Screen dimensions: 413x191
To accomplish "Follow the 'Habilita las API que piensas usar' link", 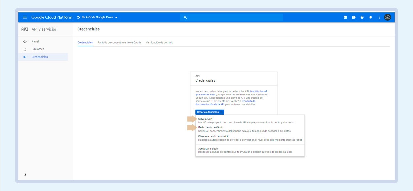I will [x=232, y=93].
